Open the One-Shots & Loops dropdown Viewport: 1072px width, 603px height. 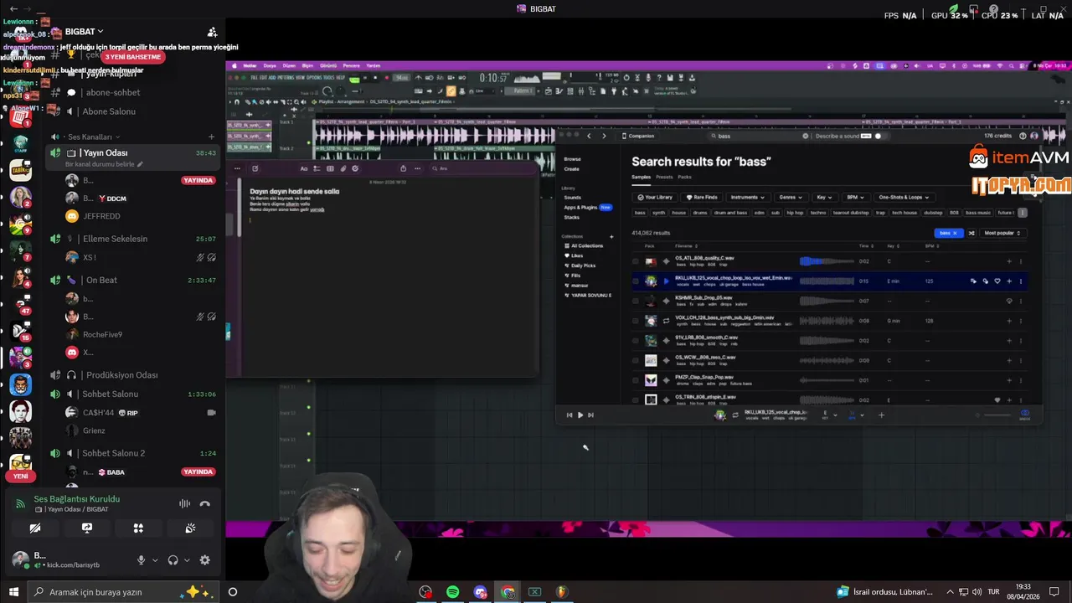[x=903, y=198]
